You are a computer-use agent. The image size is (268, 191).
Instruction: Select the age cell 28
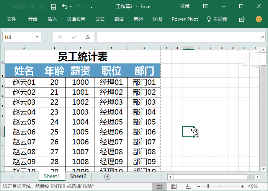pos(54,162)
